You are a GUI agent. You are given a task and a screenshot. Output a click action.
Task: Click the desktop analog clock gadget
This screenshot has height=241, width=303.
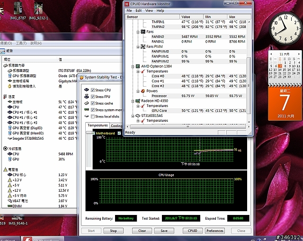click(x=285, y=28)
